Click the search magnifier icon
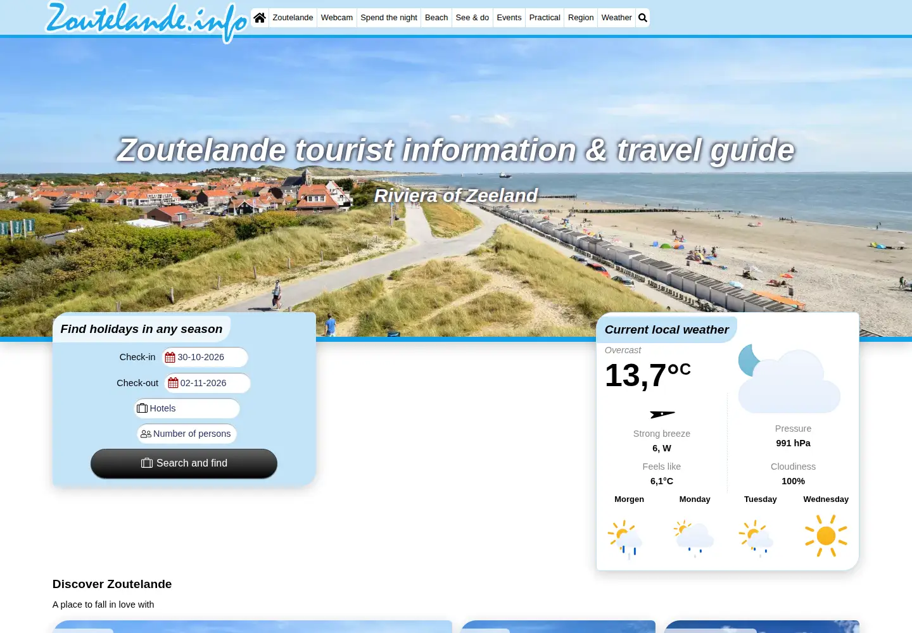 click(x=643, y=18)
